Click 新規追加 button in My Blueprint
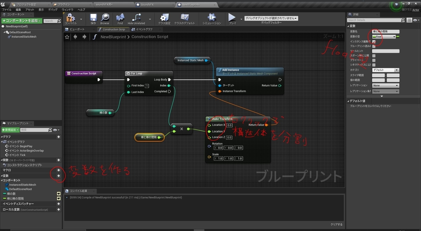Screen dimensions: 421x231 10,130
